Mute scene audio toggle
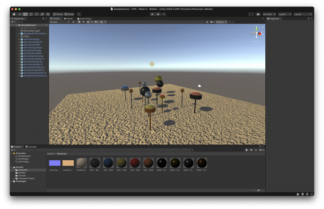This screenshot has height=209, width=324. 84,22
